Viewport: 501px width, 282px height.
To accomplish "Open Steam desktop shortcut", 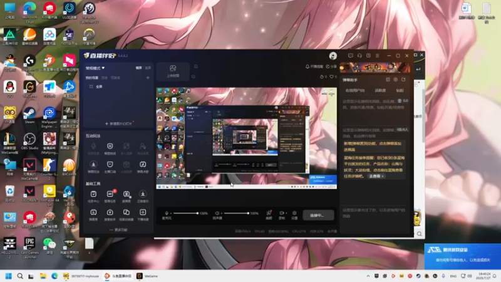I will tap(29, 115).
